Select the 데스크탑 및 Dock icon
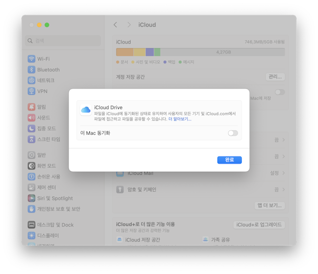 tap(31, 225)
